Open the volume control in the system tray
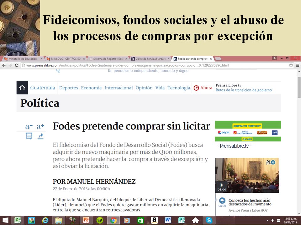The width and height of the screenshot is (301, 225). 273,221
